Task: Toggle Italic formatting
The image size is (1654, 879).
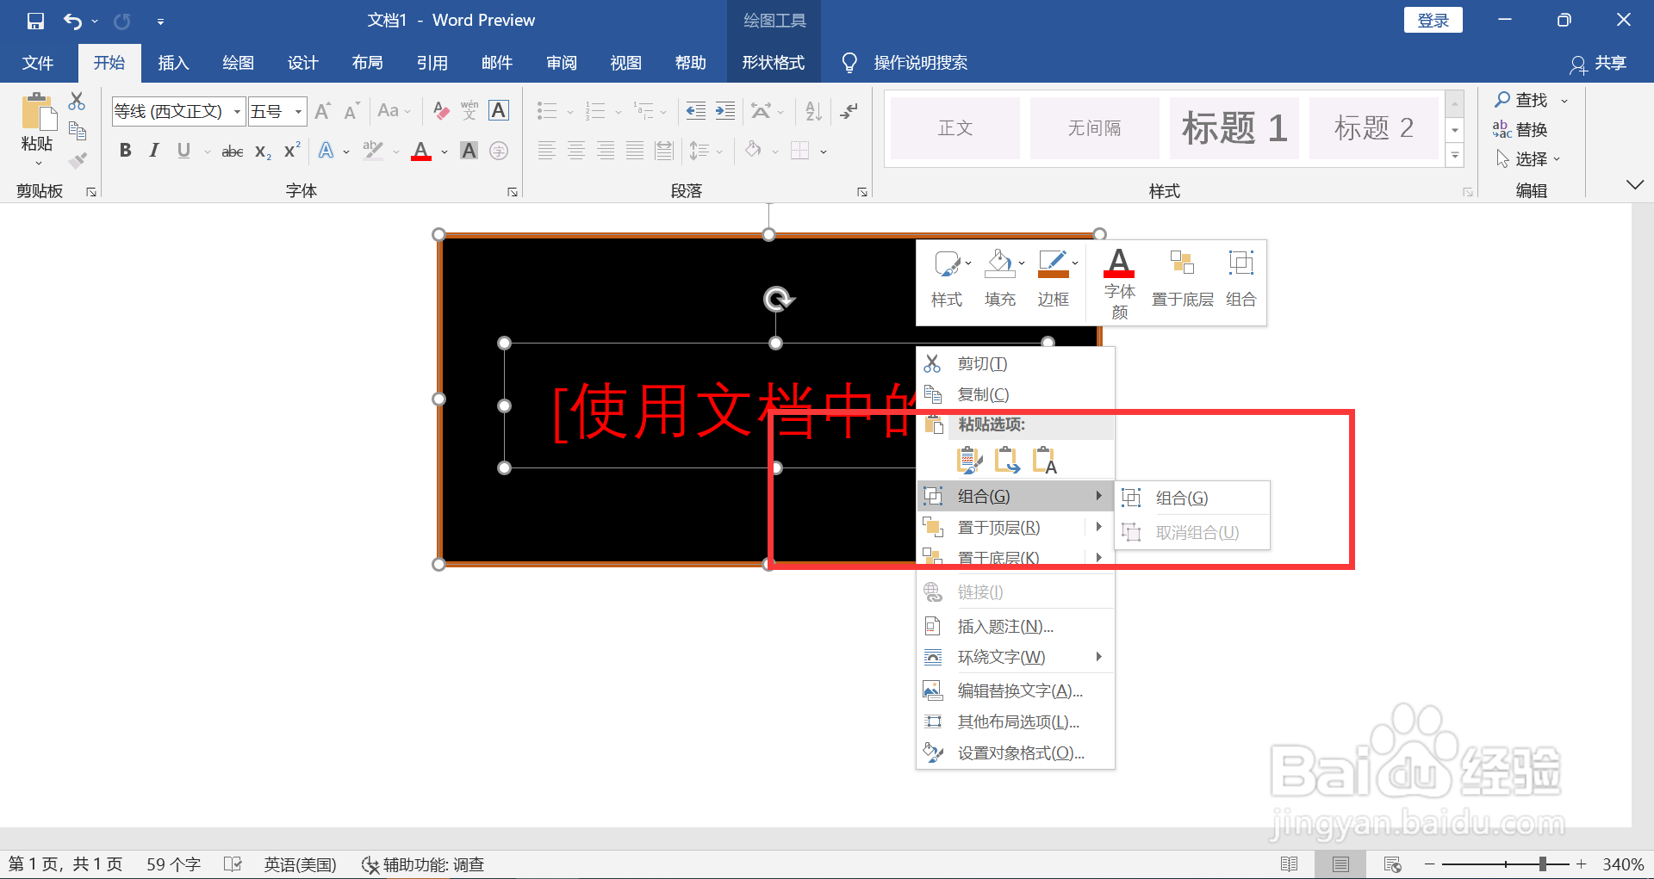Action: (154, 151)
